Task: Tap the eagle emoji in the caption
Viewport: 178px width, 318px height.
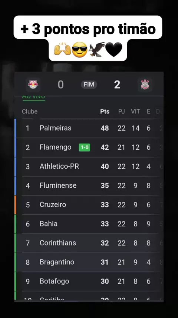Action: click(96, 50)
